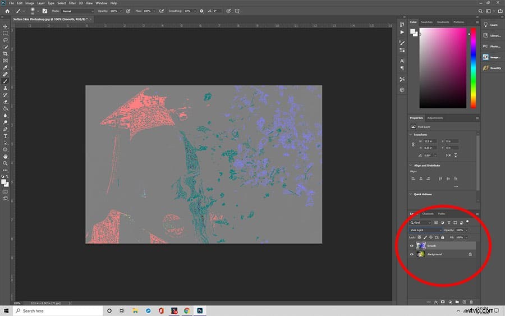Select the Crop tool

tap(5, 54)
